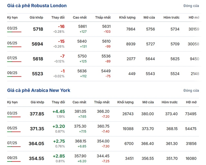Click HĐ mở header in Robusta table
206x165 pixels.
pos(194,17)
